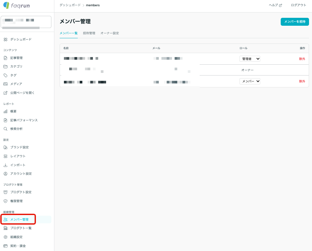Screen dimensions: 312x251
Task: Open the 管理者 role dropdown
Action: coord(250,59)
